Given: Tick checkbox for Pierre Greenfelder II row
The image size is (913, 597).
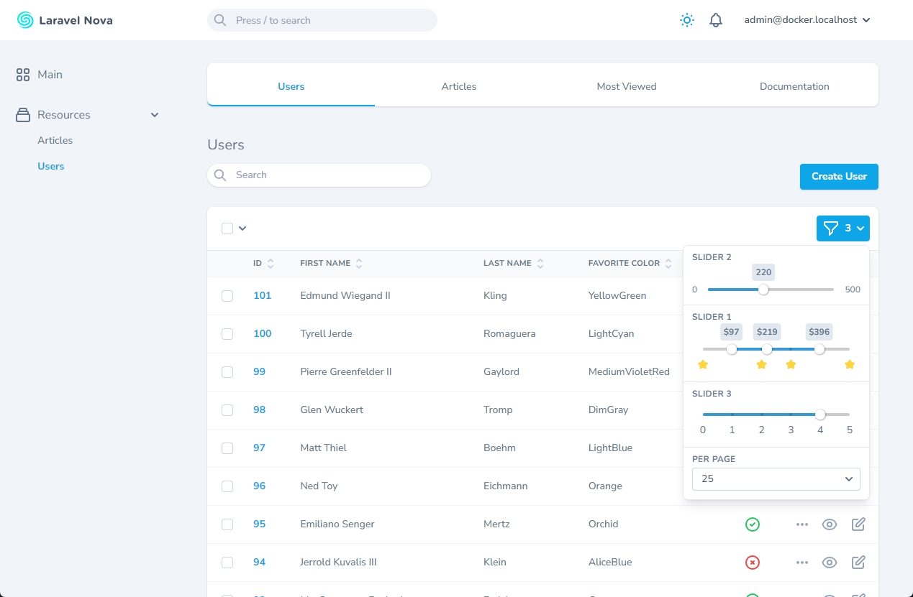Looking at the screenshot, I should click(x=227, y=372).
